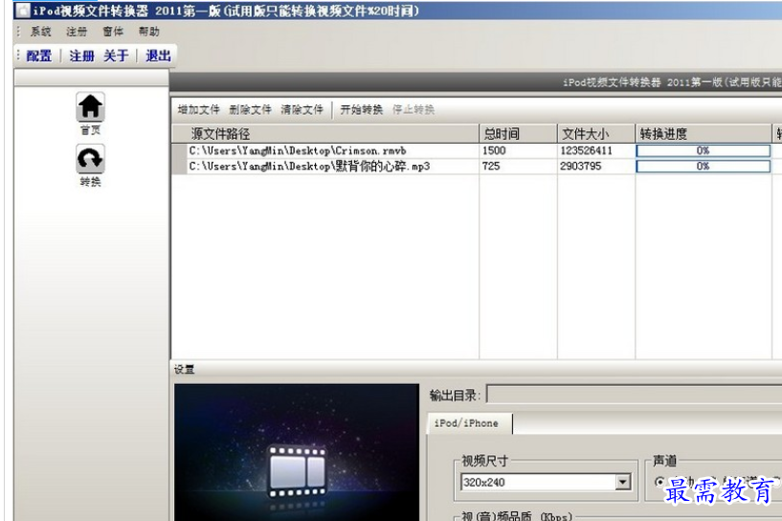Click 开始转换 to start converting
The height and width of the screenshot is (521, 782).
[361, 109]
